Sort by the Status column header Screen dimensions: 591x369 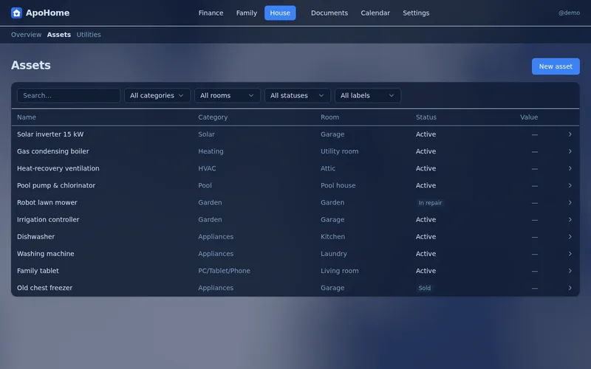pyautogui.click(x=426, y=117)
